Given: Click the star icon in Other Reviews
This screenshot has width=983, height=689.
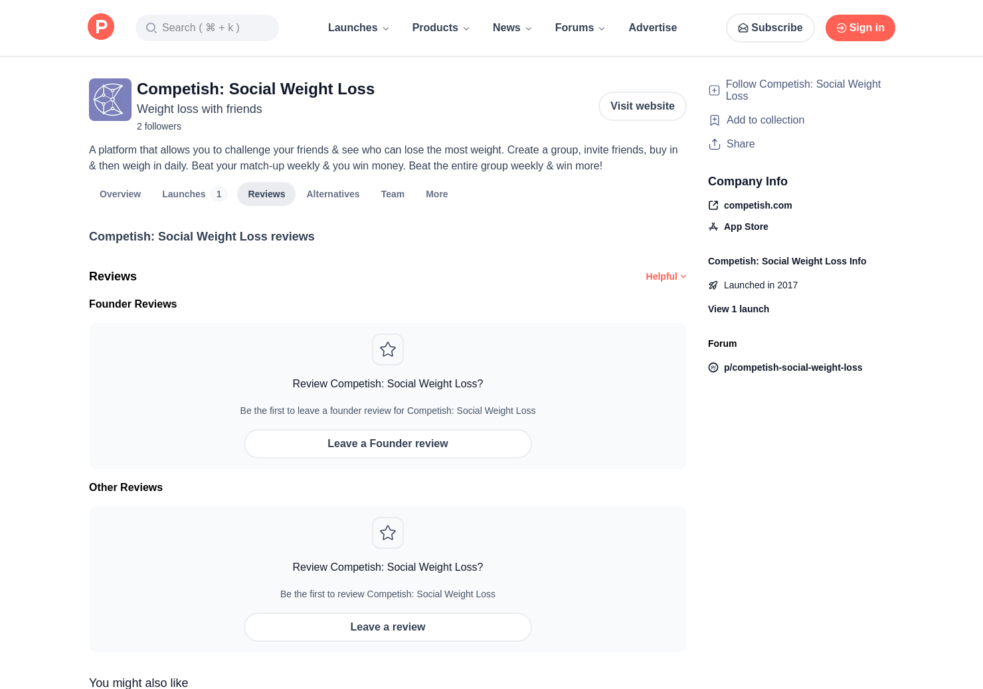Looking at the screenshot, I should pos(388,533).
